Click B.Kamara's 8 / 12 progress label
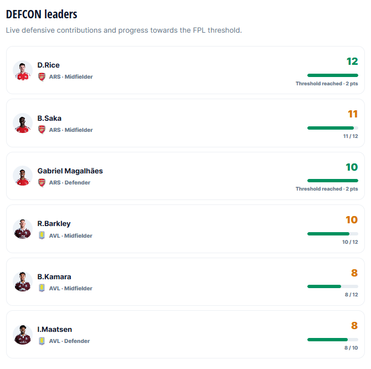The image size is (371, 369). tap(352, 295)
